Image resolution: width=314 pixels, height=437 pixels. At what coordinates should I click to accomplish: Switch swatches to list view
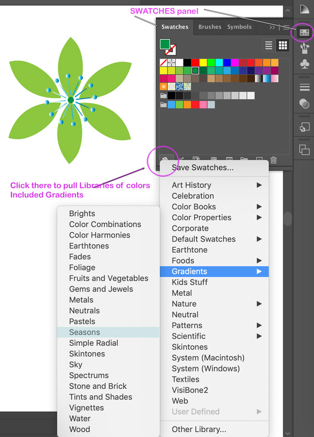click(268, 46)
